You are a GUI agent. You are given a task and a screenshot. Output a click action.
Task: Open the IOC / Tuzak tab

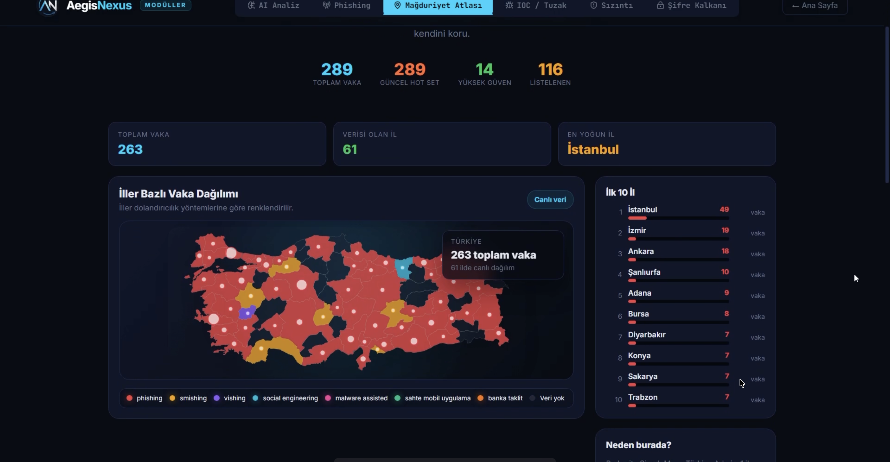[536, 6]
